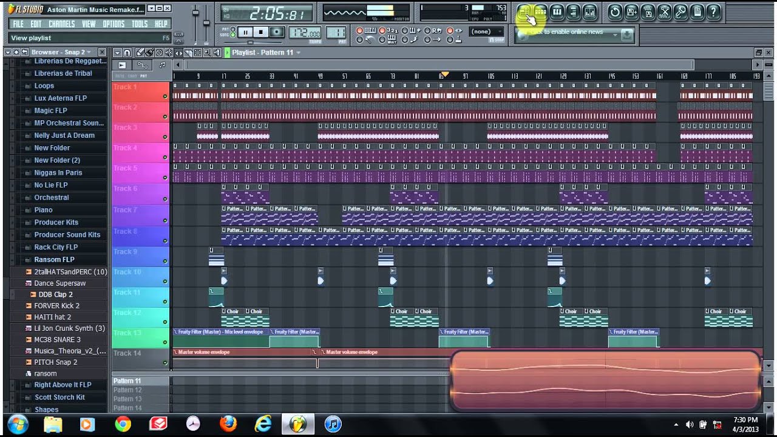Select the slip tool in playlist toolbar
777x437 pixels.
click(x=178, y=52)
